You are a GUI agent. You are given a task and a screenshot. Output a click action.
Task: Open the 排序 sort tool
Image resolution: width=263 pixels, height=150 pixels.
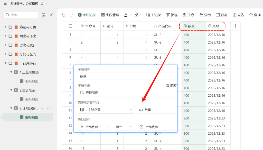pyautogui.click(x=189, y=15)
